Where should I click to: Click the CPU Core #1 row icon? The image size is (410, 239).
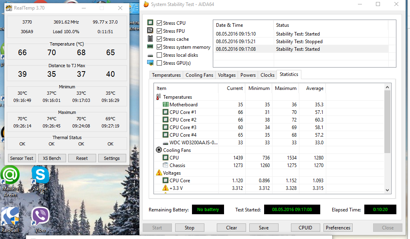pos(166,112)
